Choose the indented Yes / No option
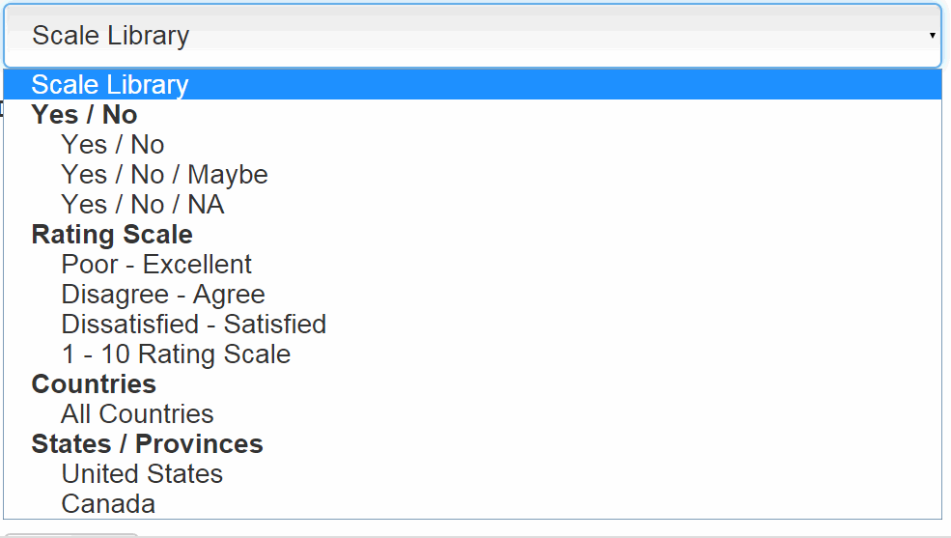951x538 pixels. 113,145
